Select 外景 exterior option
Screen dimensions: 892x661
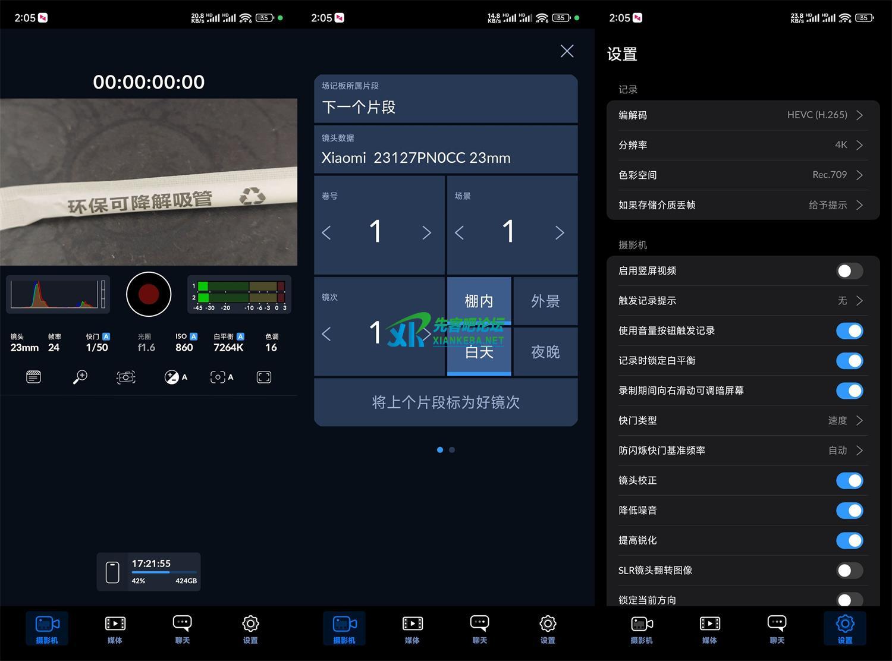click(545, 301)
